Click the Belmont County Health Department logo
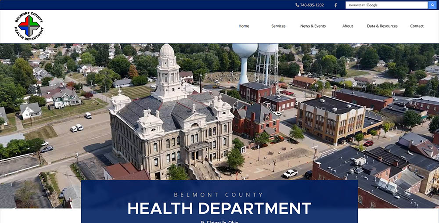Image resolution: width=439 pixels, height=223 pixels. pos(29,26)
